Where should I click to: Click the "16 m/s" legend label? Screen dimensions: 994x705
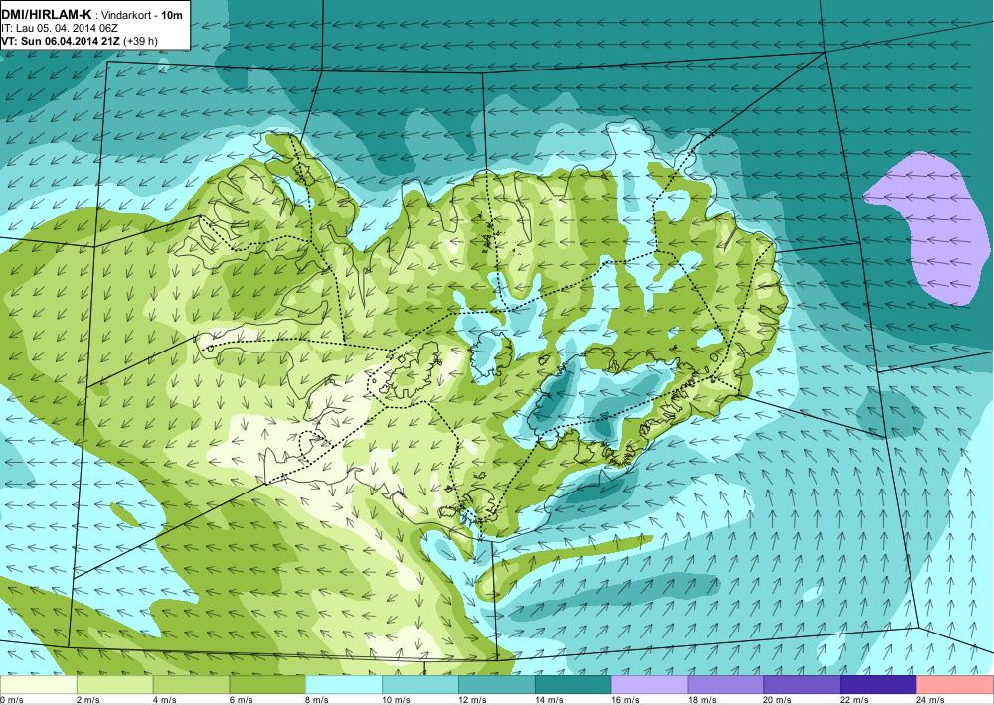tap(625, 700)
